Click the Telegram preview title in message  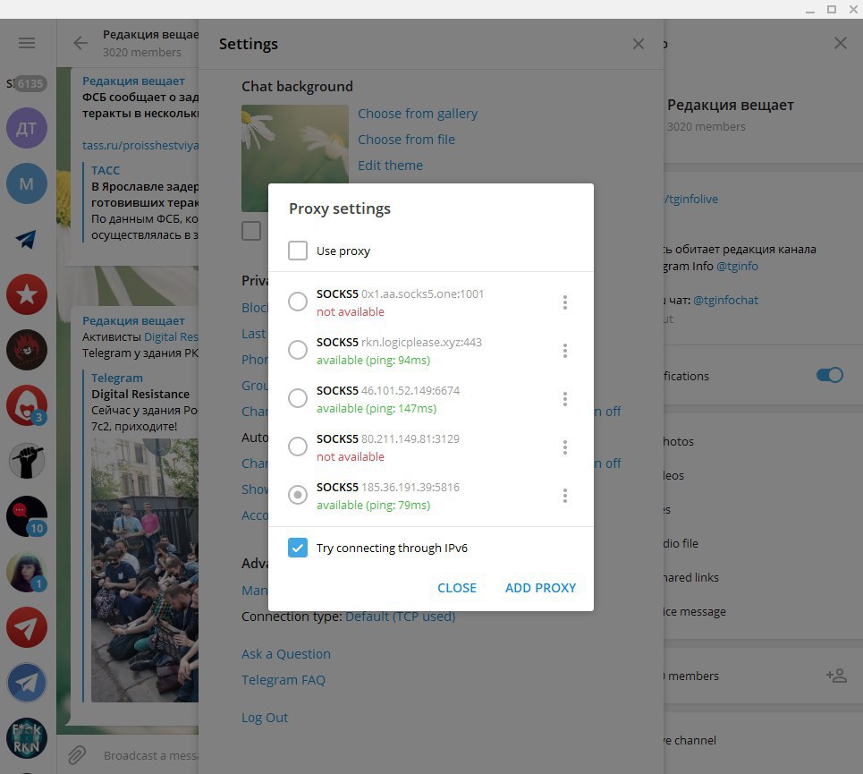[x=116, y=378]
